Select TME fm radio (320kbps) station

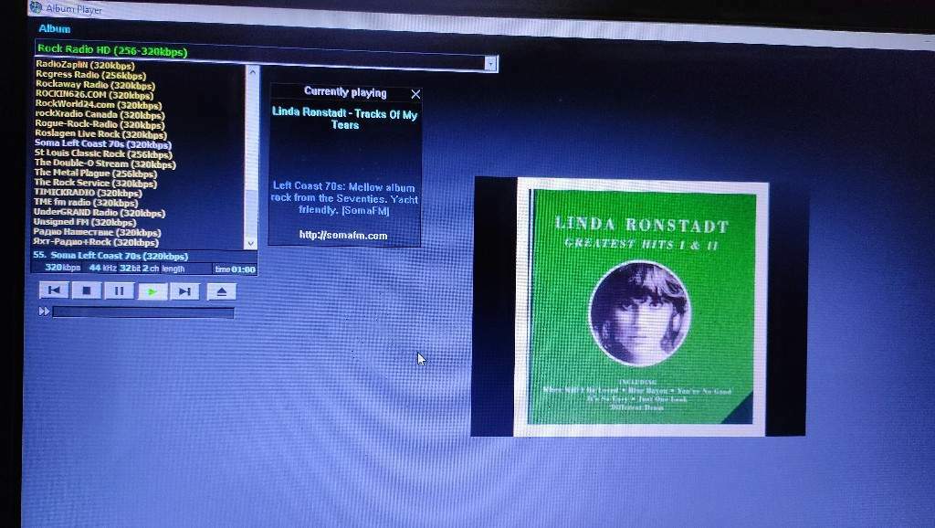(x=86, y=202)
